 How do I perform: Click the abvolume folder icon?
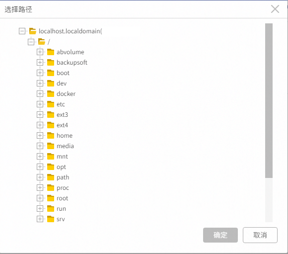click(x=51, y=52)
